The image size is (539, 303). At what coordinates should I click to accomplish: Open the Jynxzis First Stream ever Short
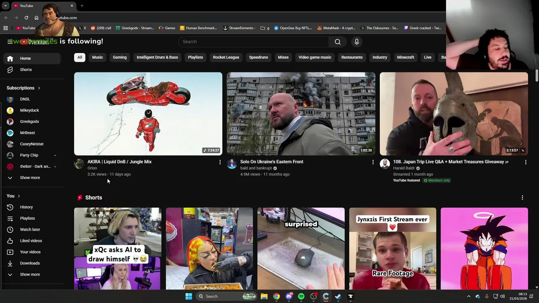[392, 248]
